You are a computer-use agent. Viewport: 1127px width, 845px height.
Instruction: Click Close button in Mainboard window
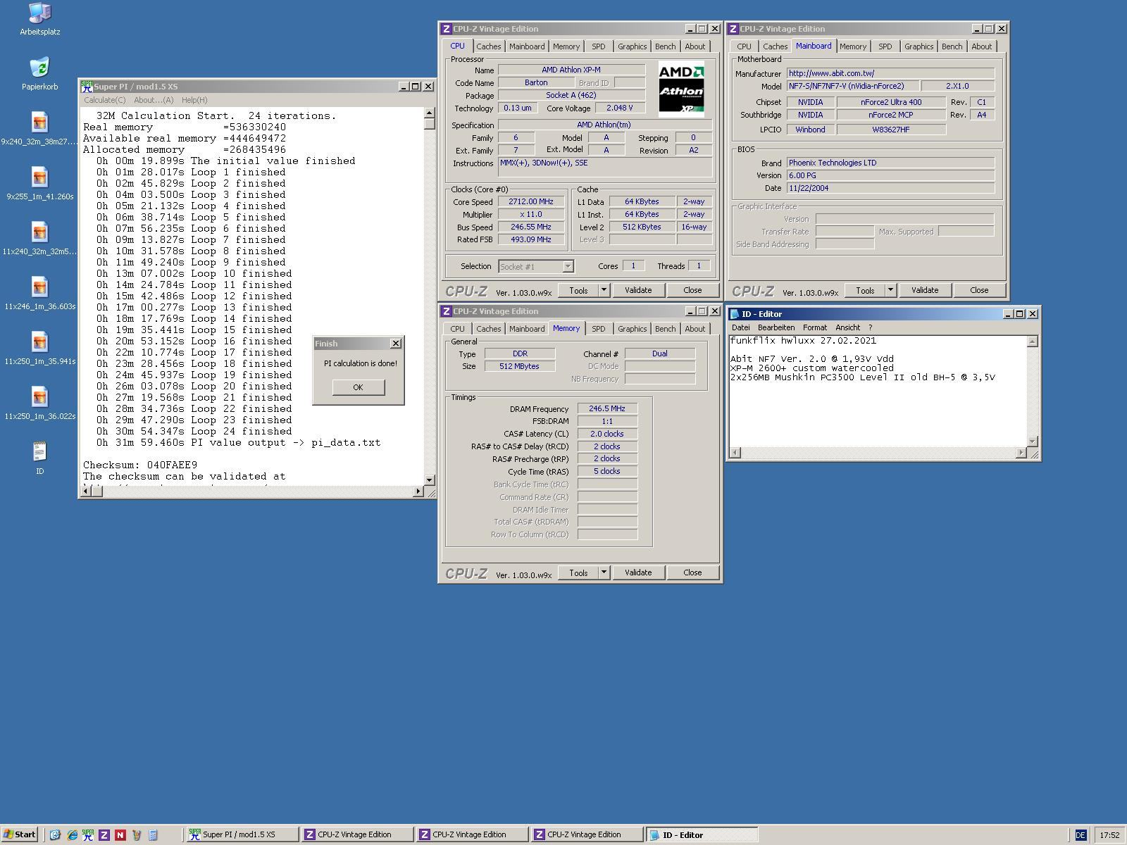tap(979, 290)
